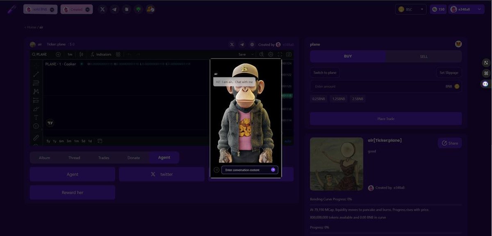The image size is (492, 236).
Task: Choose 0.25BNB preset amount
Action: [319, 99]
